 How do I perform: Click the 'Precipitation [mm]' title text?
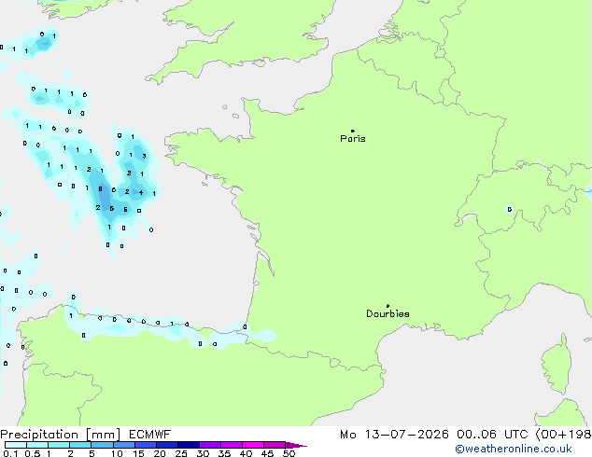(x=61, y=435)
